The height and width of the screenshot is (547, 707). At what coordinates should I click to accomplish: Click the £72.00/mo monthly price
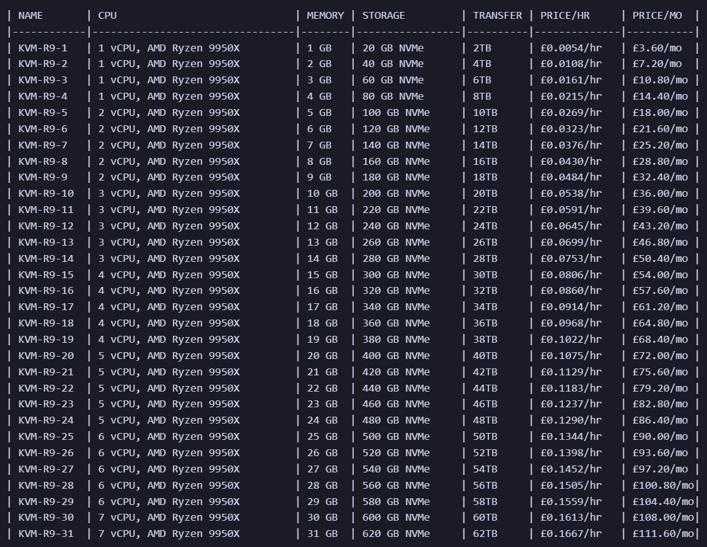click(660, 356)
